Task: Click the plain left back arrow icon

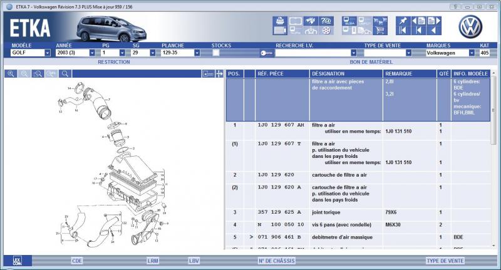Action: pyautogui.click(x=433, y=30)
